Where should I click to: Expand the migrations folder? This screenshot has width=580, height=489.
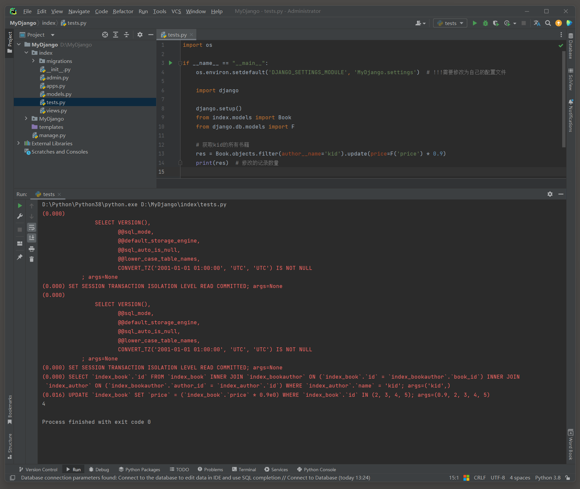click(x=33, y=61)
